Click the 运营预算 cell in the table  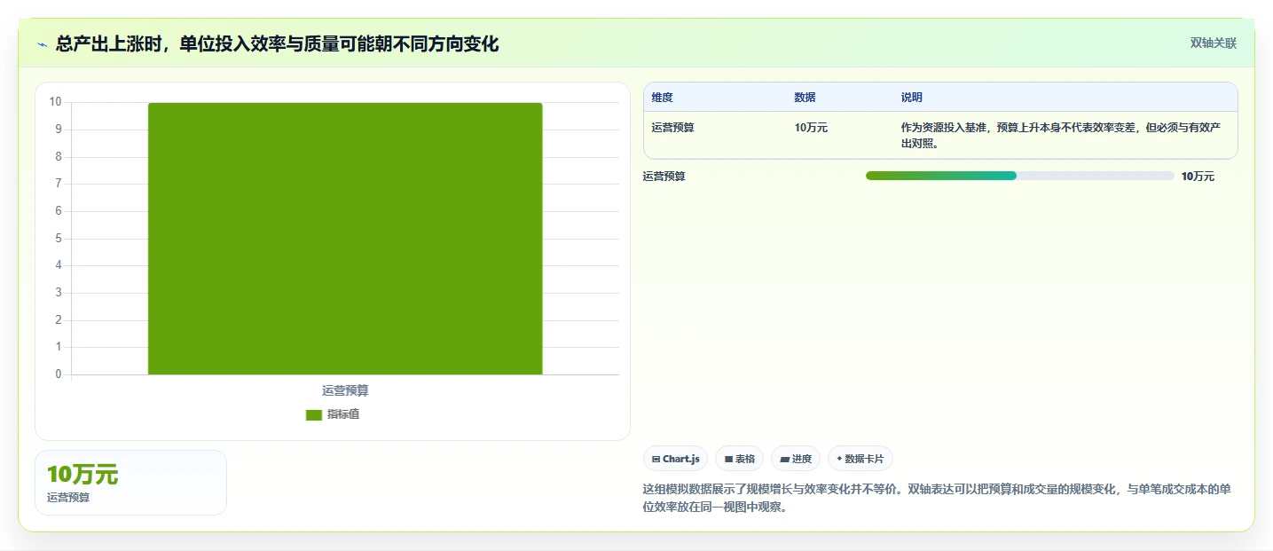coord(672,128)
